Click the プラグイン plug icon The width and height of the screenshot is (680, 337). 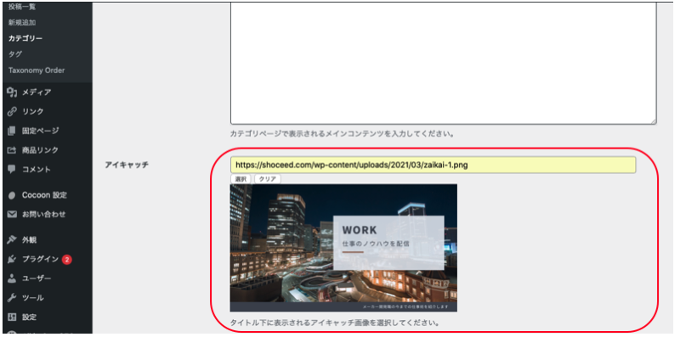point(12,259)
